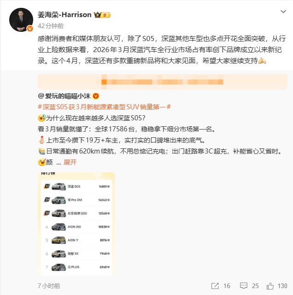Image resolution: width=293 pixels, height=295 pixels.
Task: Open the post options chevron menu
Action: pos(283,12)
